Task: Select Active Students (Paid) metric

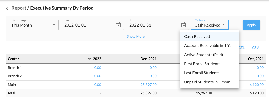Action: tap(204, 55)
